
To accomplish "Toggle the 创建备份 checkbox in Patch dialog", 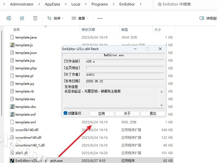I will 65,113.
